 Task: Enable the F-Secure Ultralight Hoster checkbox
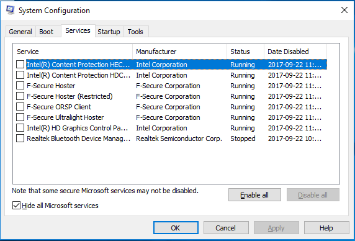click(x=20, y=117)
